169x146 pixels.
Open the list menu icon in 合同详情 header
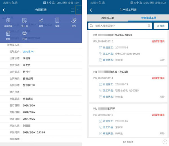pos(72,10)
